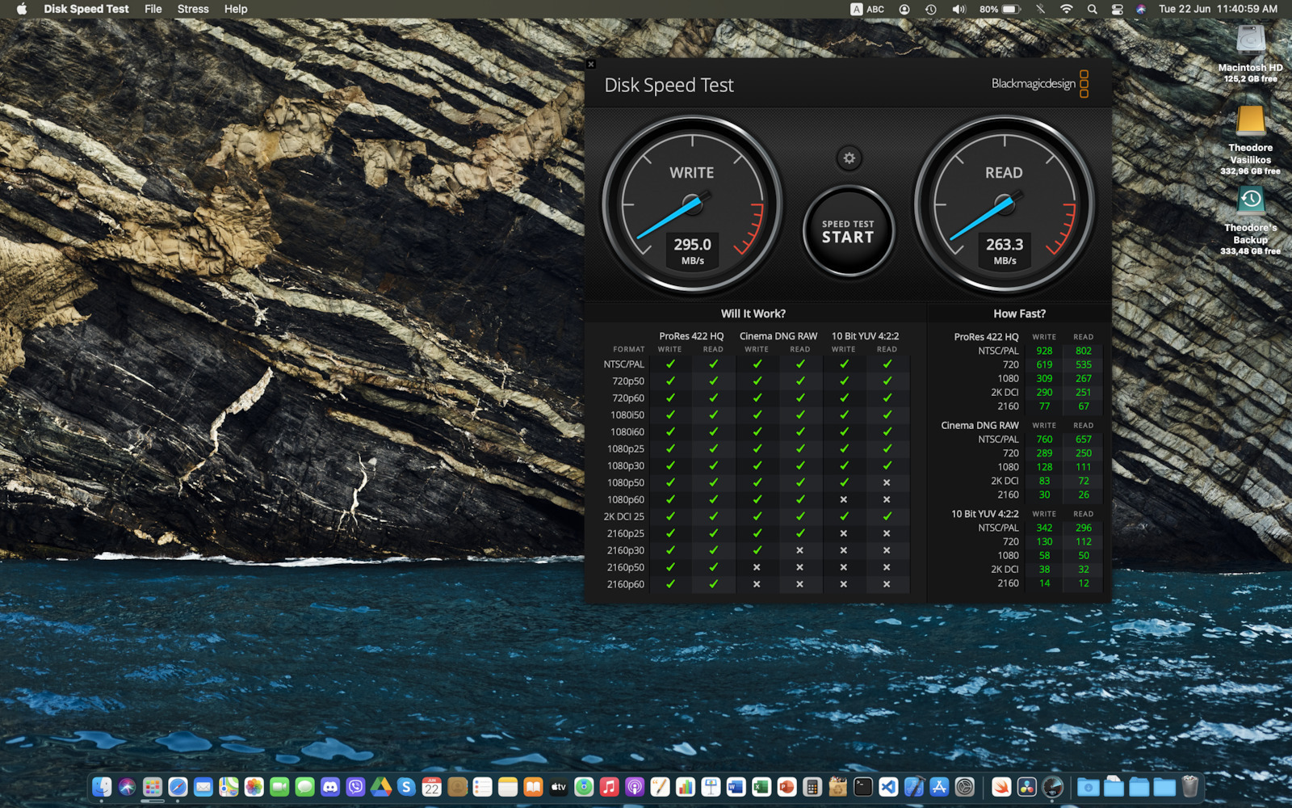Open Music from the Dock

click(610, 786)
